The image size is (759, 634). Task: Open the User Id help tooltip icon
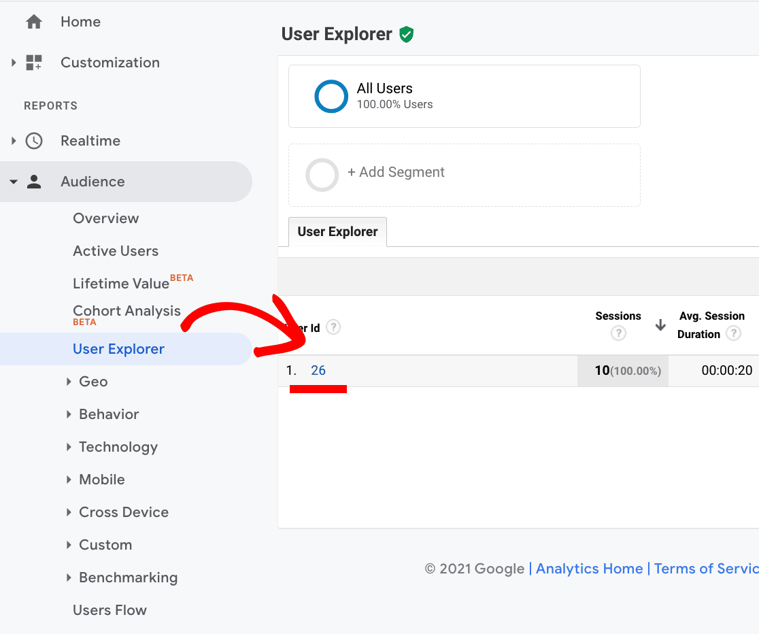click(333, 327)
